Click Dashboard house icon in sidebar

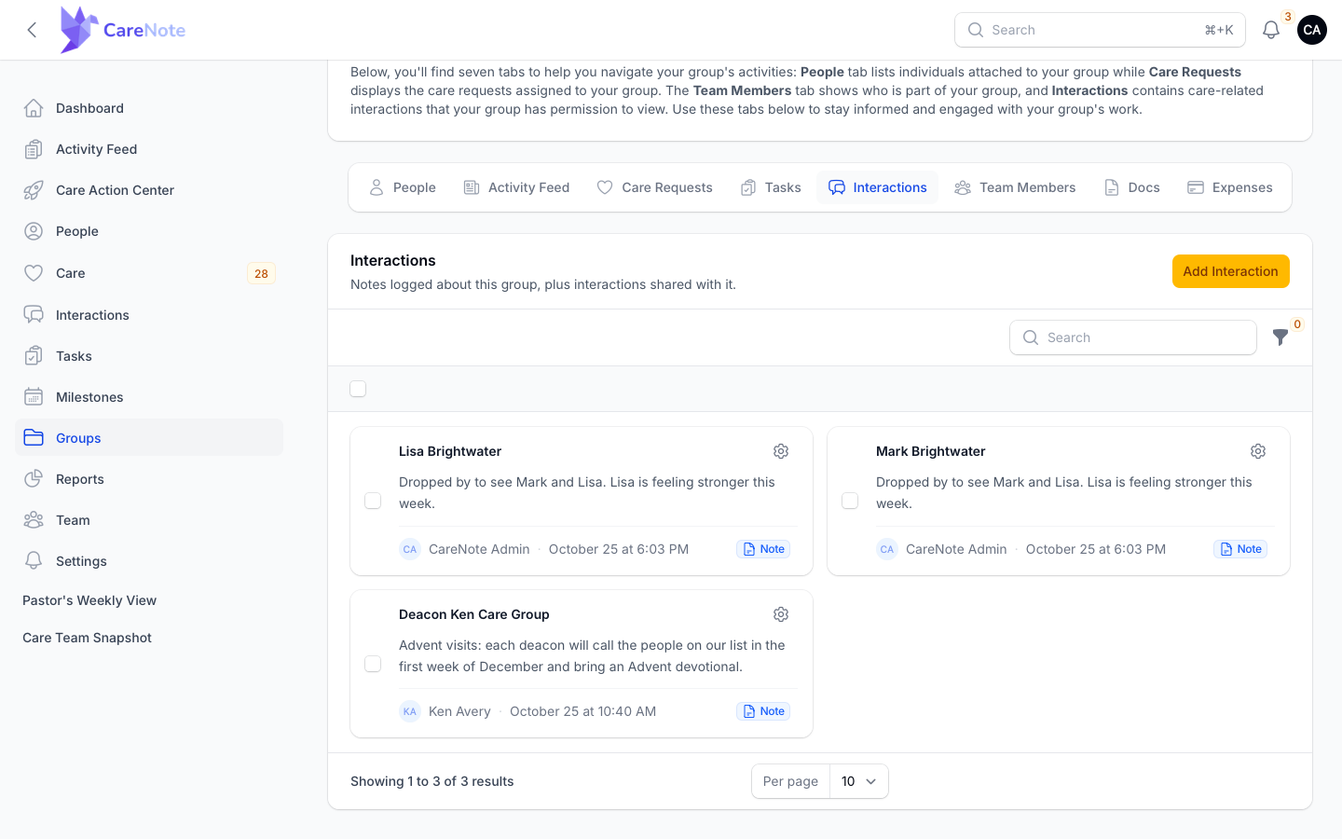coord(34,108)
